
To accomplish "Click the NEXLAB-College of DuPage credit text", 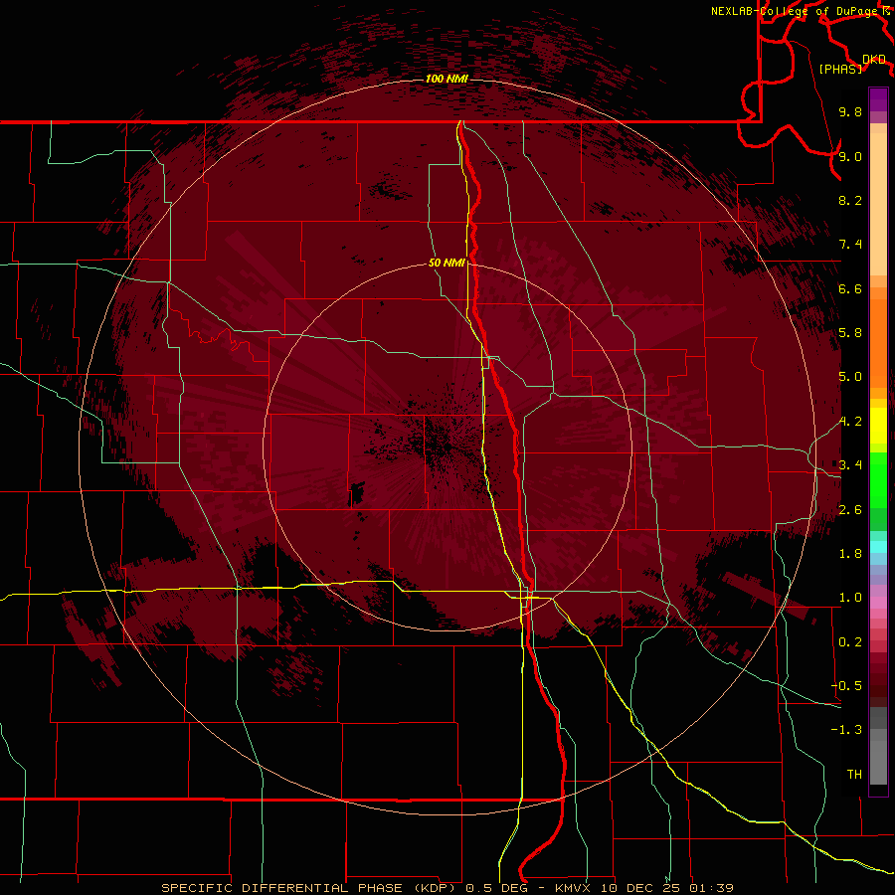I will 794,11.
